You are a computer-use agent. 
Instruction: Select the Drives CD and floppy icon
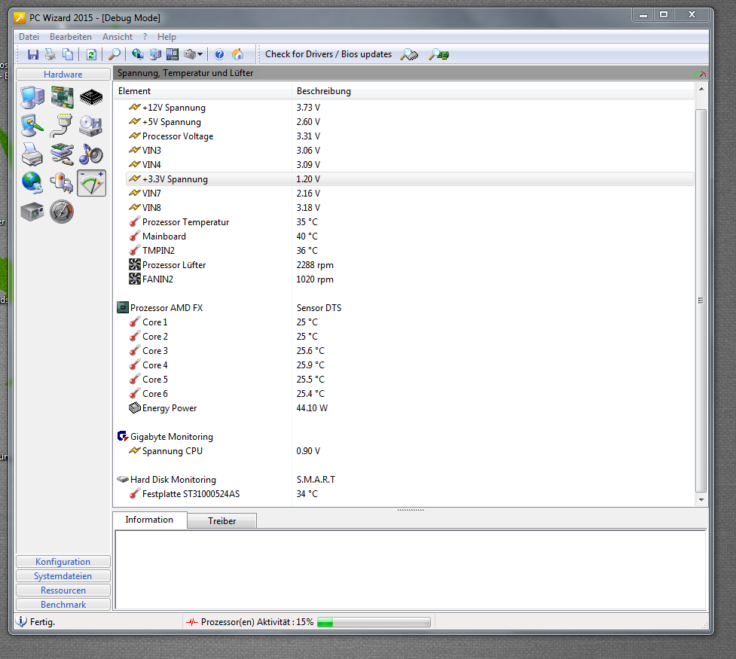[92, 126]
